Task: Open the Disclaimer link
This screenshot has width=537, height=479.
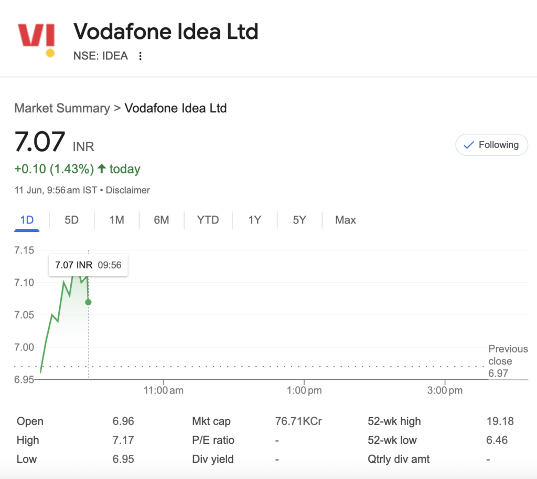Action: tap(128, 190)
